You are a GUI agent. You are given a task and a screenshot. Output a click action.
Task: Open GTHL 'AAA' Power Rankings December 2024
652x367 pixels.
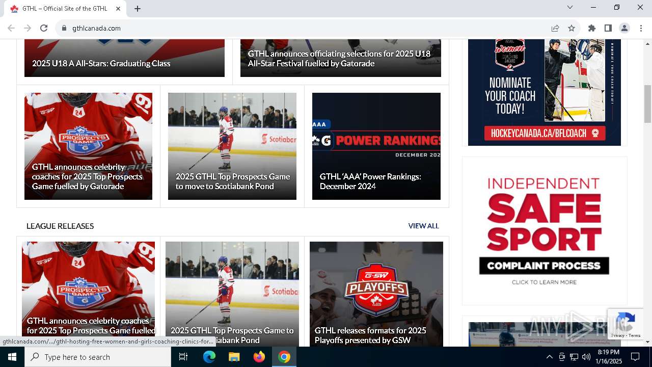point(376,146)
